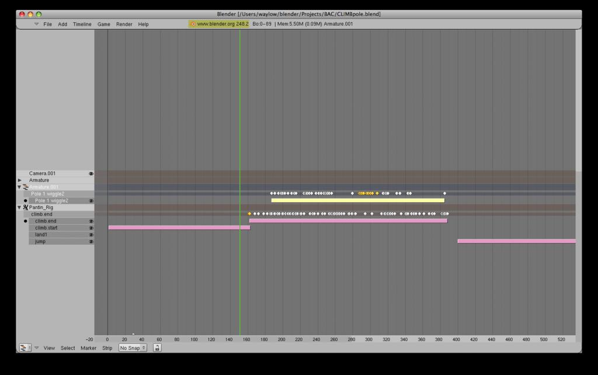Select the pink climb.start action strip
The image size is (598, 375).
point(179,227)
